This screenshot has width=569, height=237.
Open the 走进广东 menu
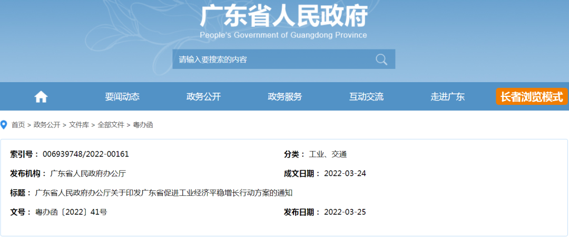448,97
